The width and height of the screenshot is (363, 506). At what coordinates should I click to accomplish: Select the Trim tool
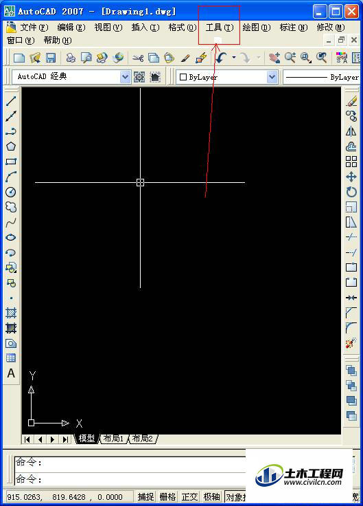coord(351,237)
